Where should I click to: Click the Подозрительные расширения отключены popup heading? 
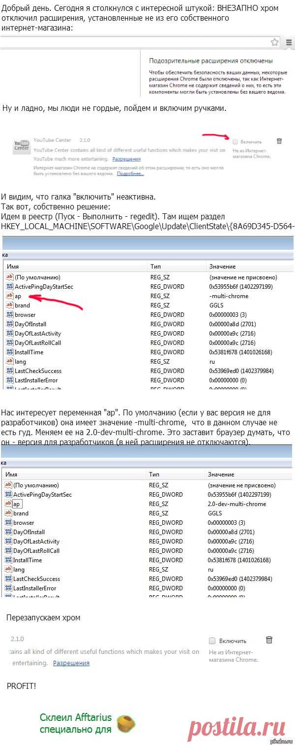point(211,61)
